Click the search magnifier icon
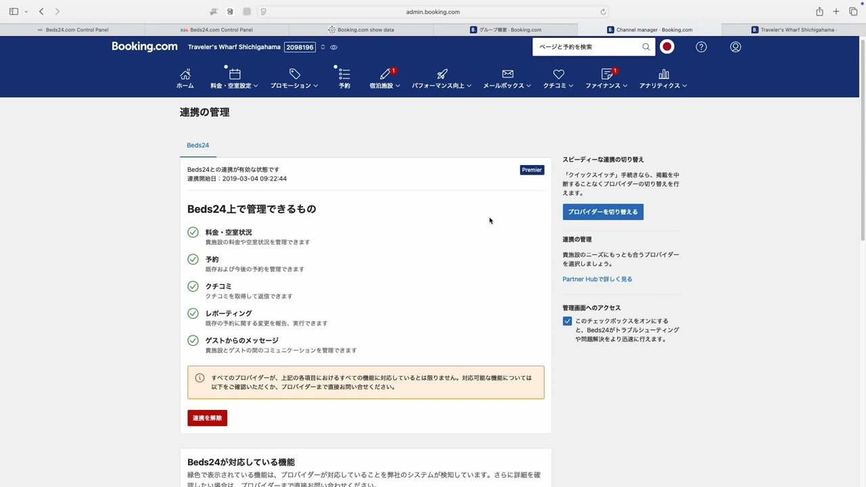The width and height of the screenshot is (866, 487). pyautogui.click(x=646, y=47)
